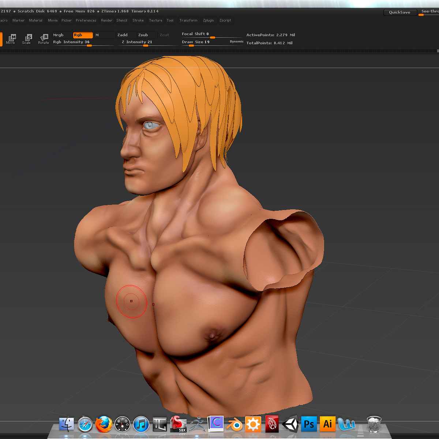Open Finder from the dock
439x439 pixels.
pos(67,424)
